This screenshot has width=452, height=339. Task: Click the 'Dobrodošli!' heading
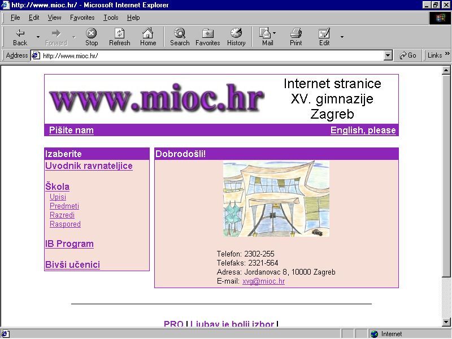(x=180, y=154)
